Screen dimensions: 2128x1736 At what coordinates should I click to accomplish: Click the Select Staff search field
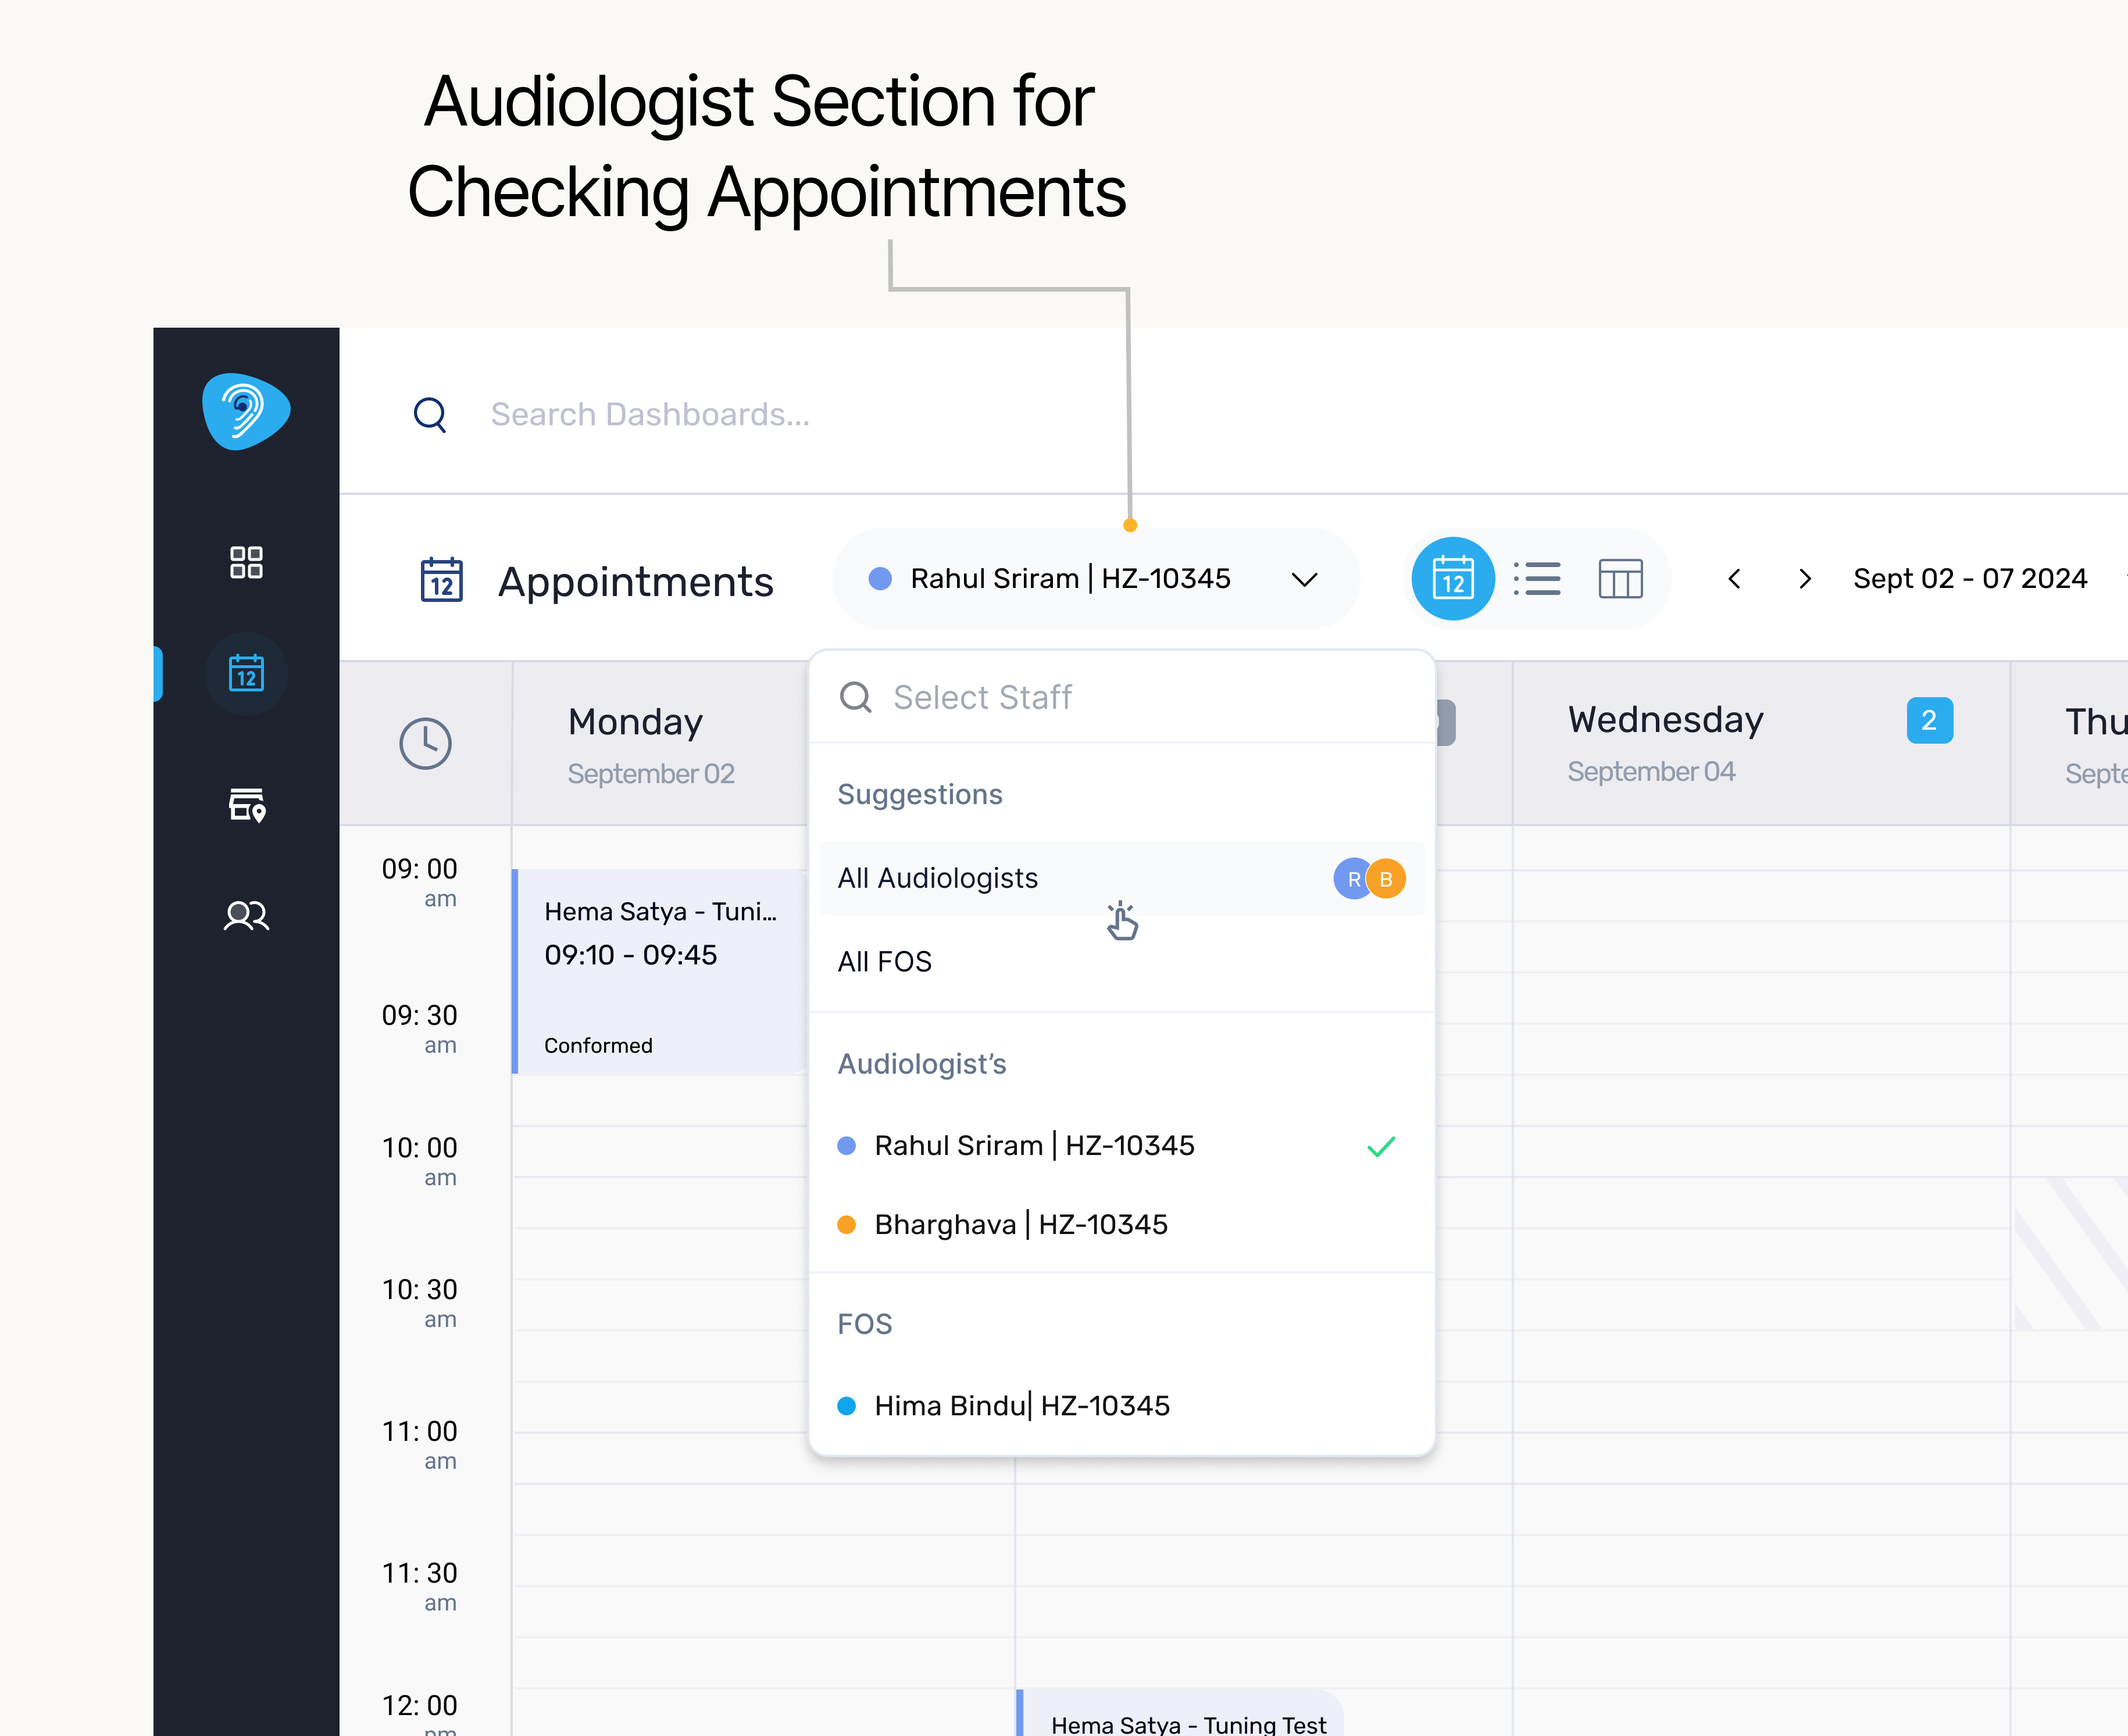pyautogui.click(x=1122, y=697)
